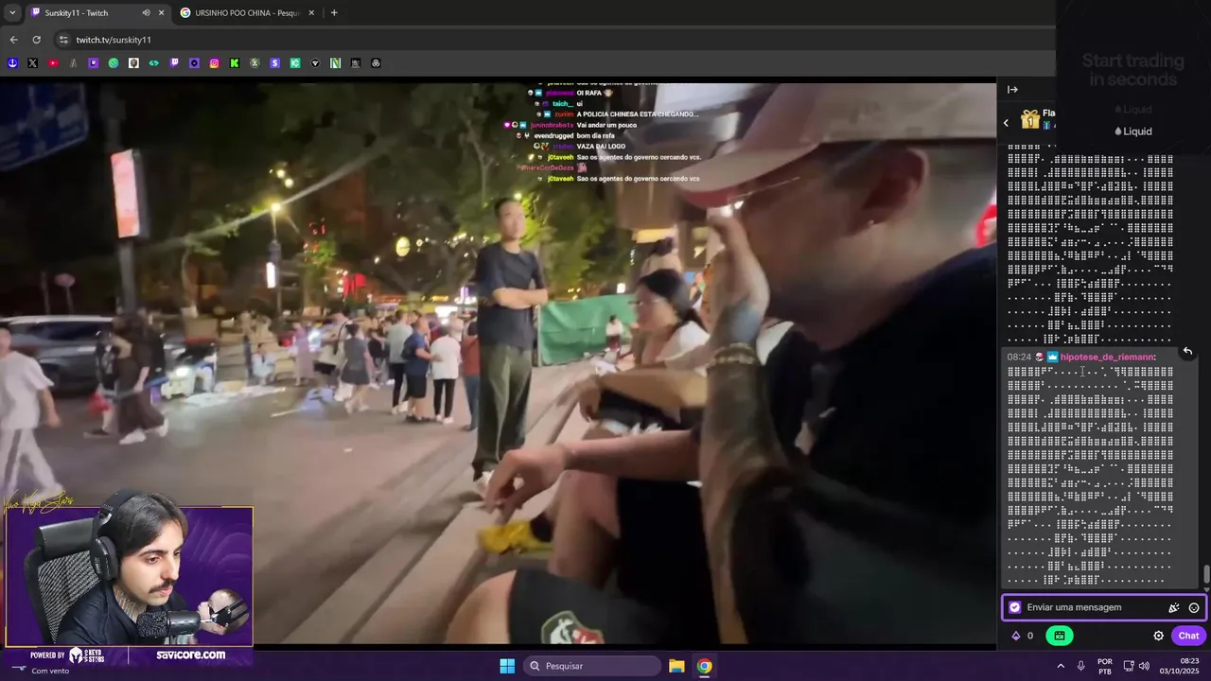Reload the Twitch page
The image size is (1211, 681).
pos(36,40)
